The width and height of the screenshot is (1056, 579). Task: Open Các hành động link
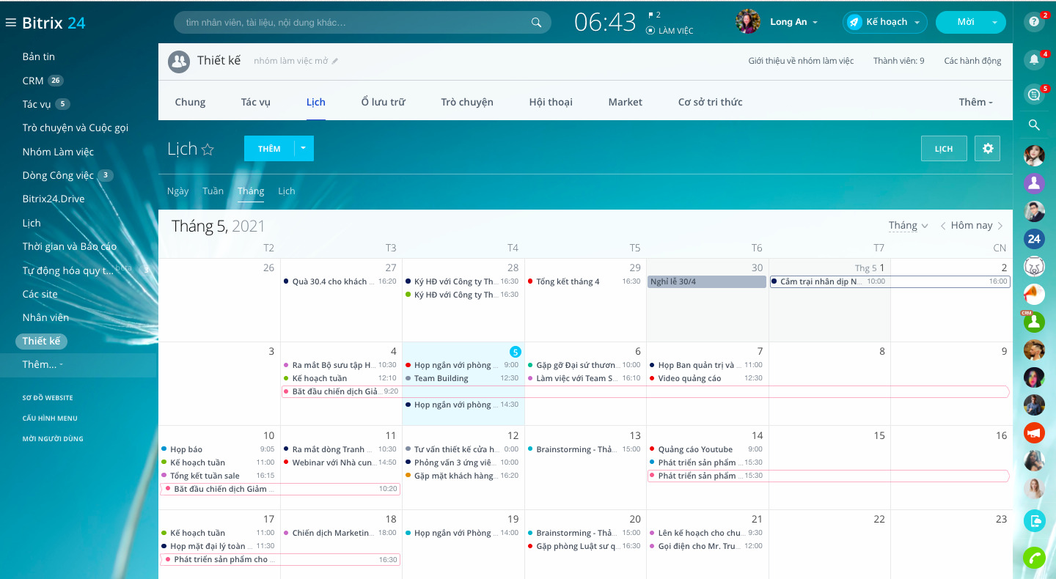tap(972, 61)
